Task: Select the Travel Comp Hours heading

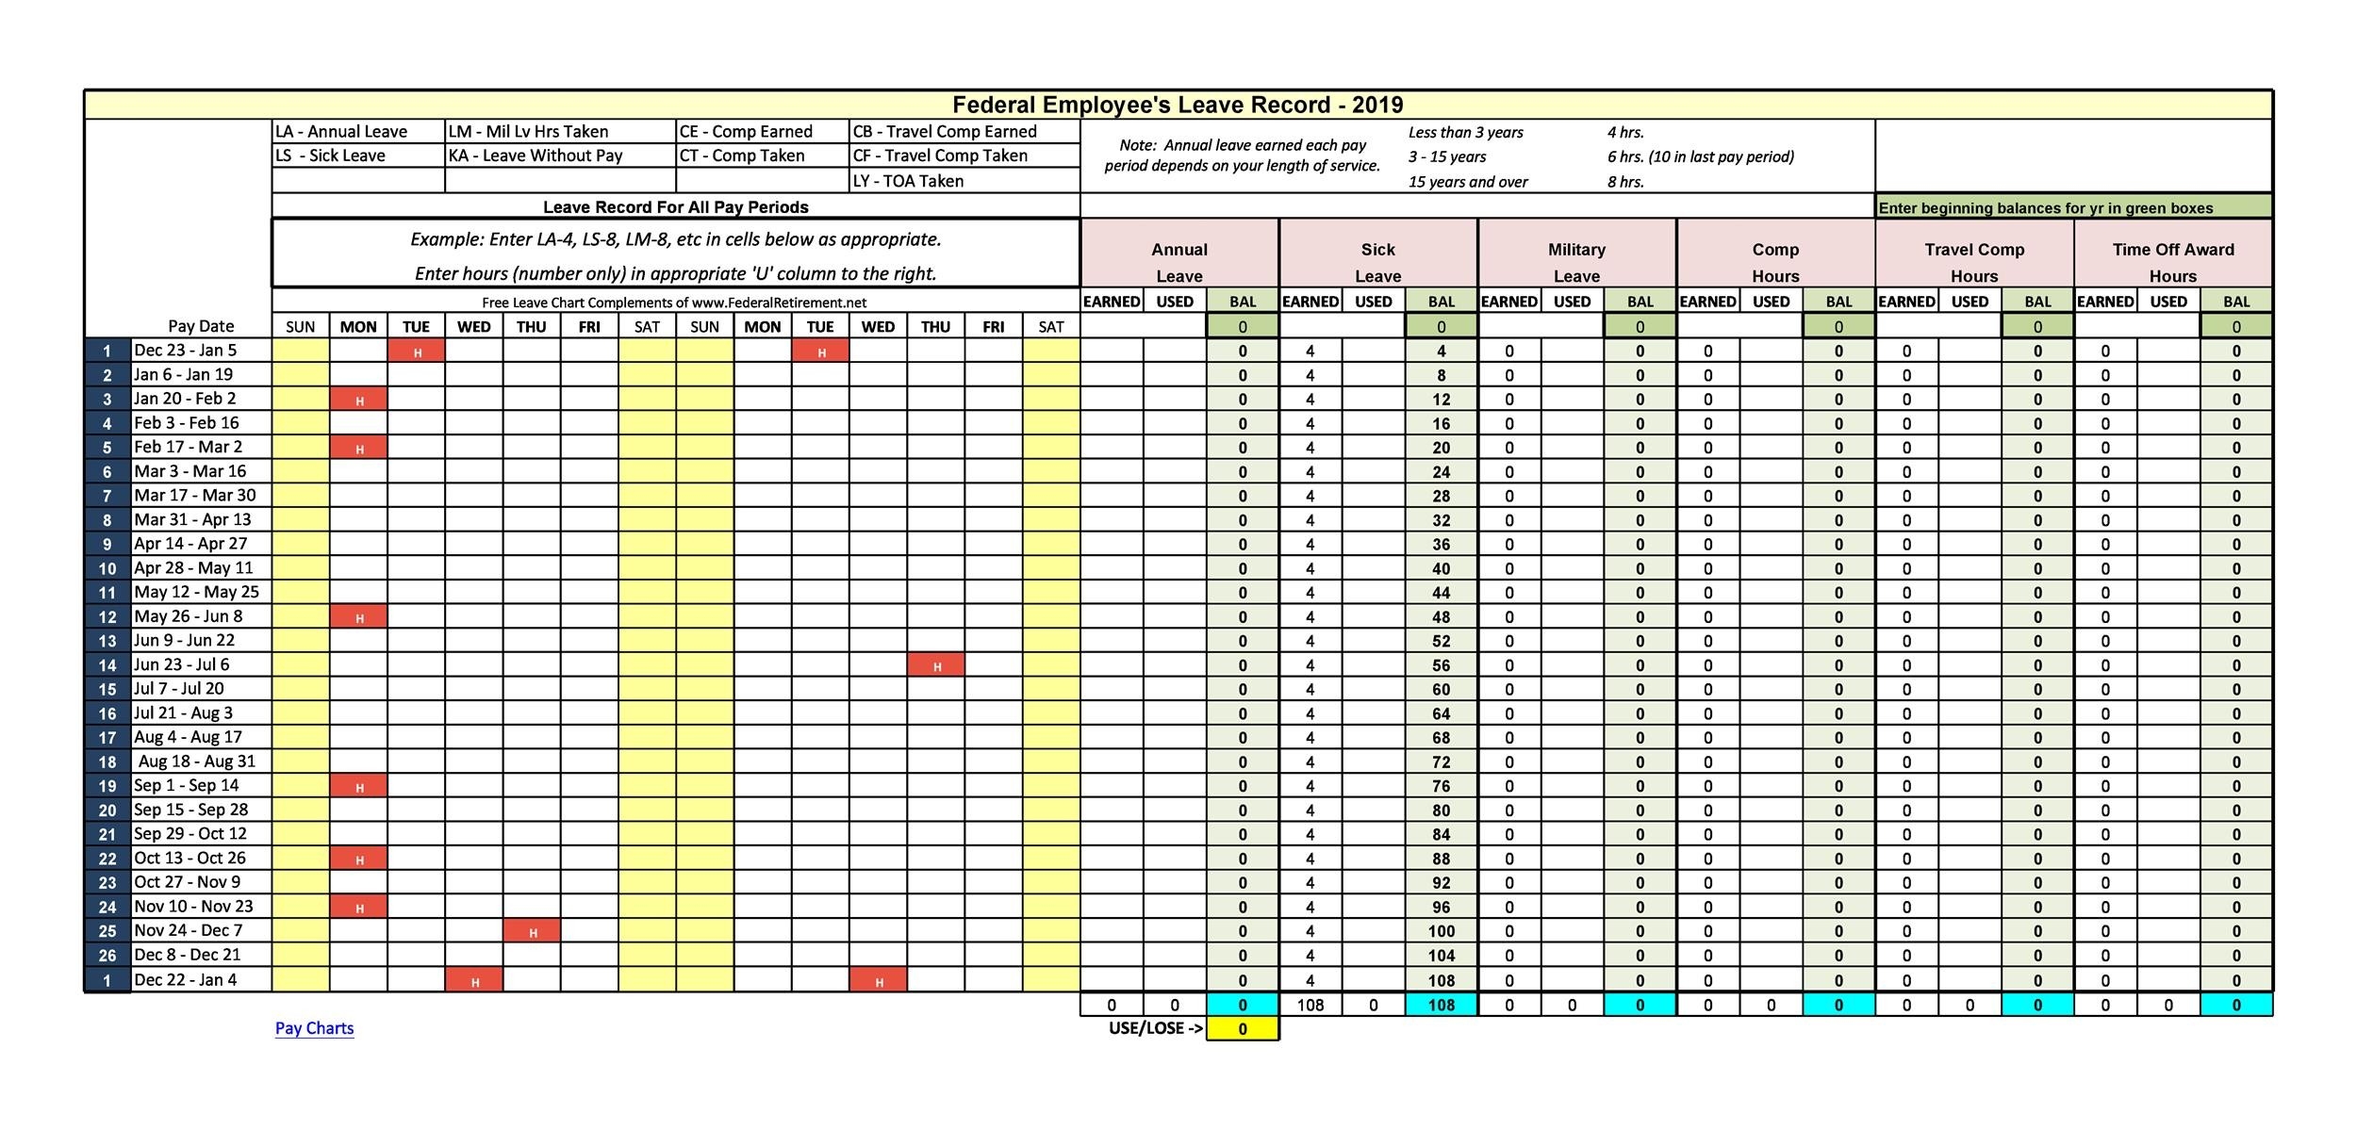Action: coord(1973,262)
